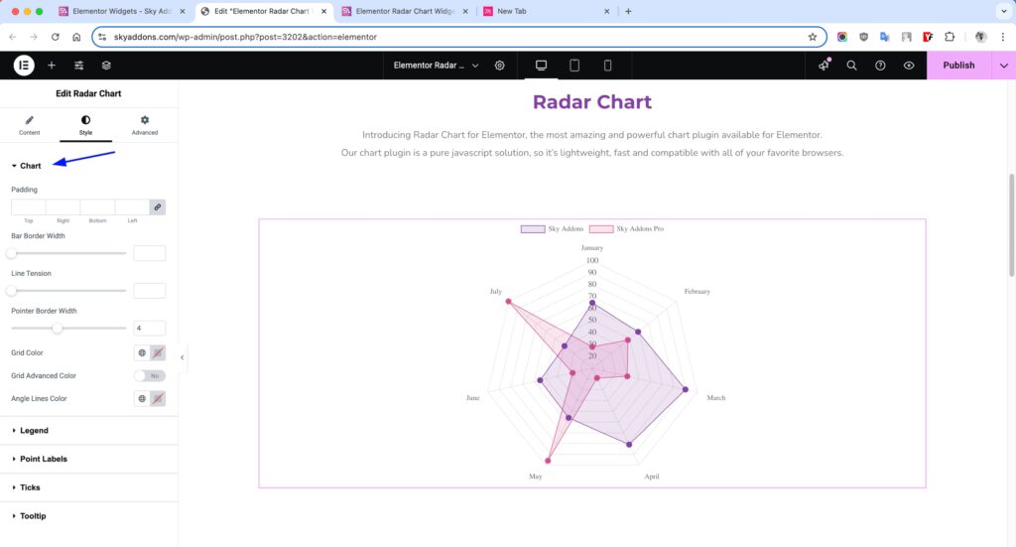Switch to the Advanced tab
This screenshot has height=547, width=1016.
[145, 125]
